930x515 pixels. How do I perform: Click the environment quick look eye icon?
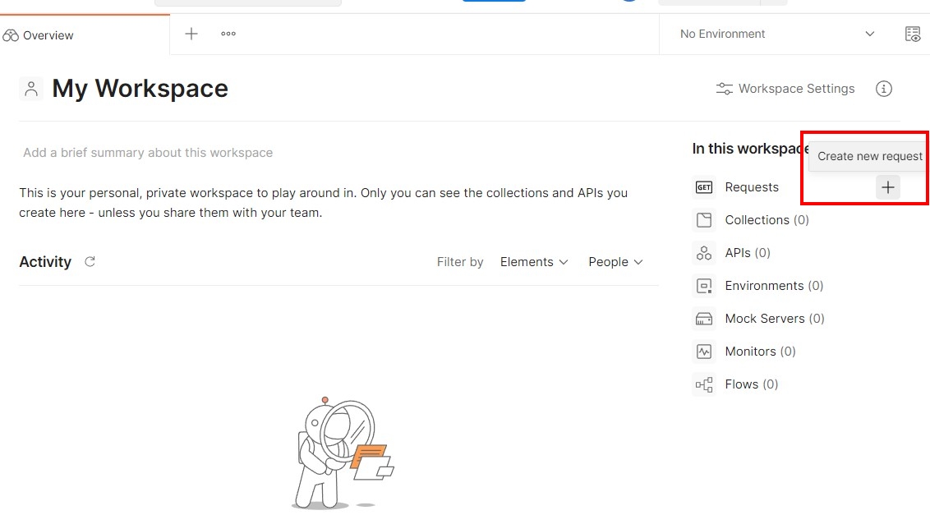click(913, 34)
